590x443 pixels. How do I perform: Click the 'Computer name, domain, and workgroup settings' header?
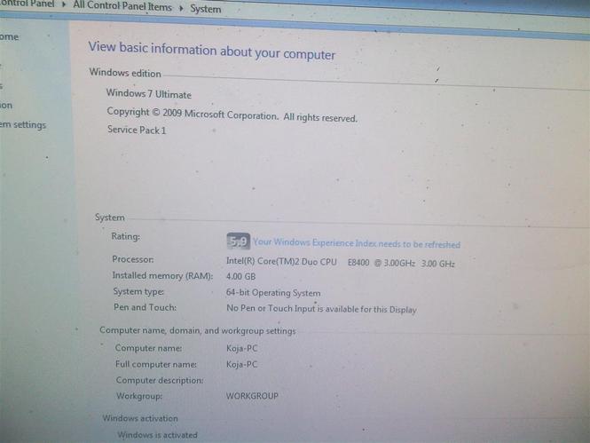point(198,330)
